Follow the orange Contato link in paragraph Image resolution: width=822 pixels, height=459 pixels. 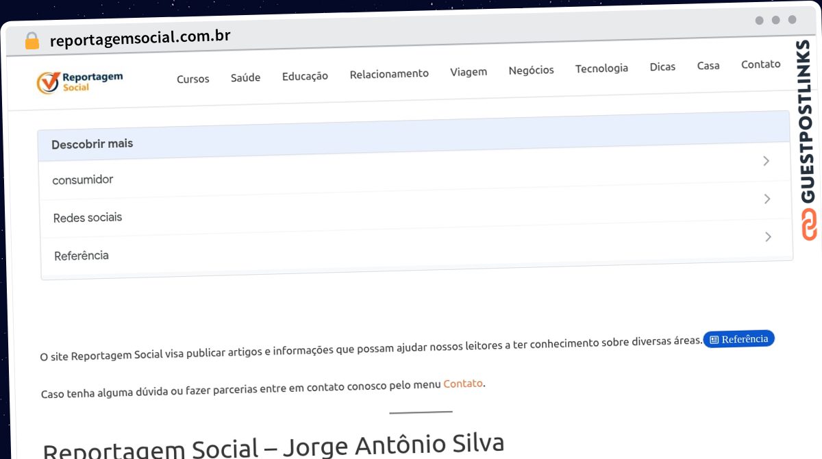463,384
